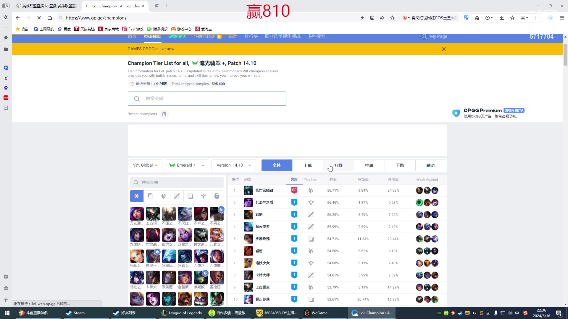Dismiss the GAMES.OP.GG live banner
This screenshot has height=319, width=568.
(443, 49)
